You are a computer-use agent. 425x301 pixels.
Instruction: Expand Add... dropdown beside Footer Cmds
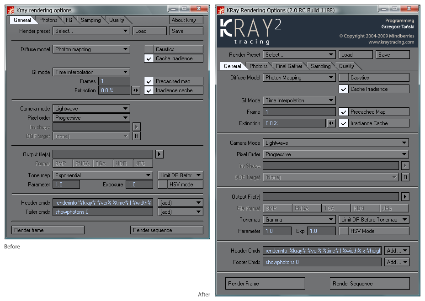tap(397, 262)
